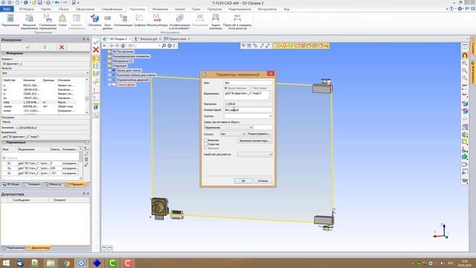
Task: Click the Edit list button
Action: pyautogui.click(x=259, y=134)
